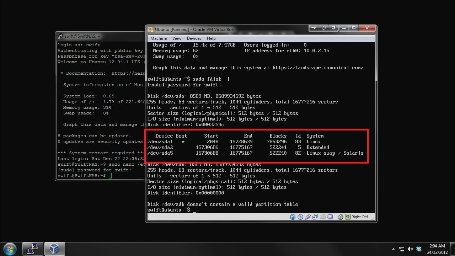Click the /dev/sda1 partition row
The height and width of the screenshot is (256, 455).
point(255,142)
